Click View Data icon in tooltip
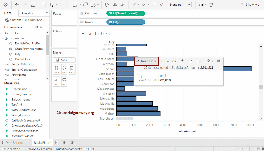The image size is (264, 151). coord(219,61)
